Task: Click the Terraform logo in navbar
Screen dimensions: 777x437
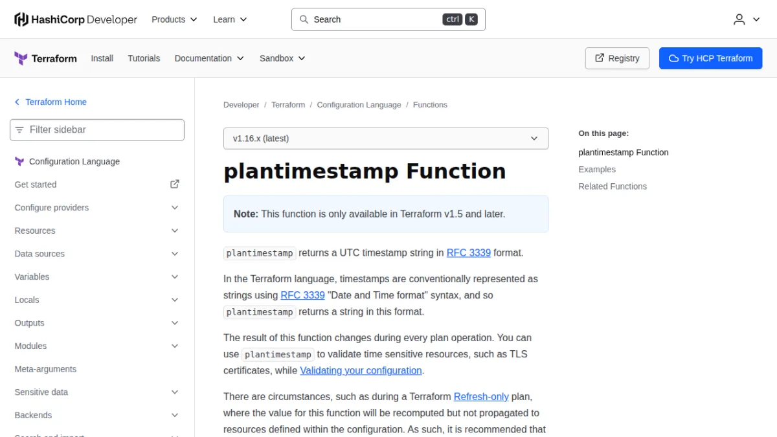Action: click(x=45, y=58)
